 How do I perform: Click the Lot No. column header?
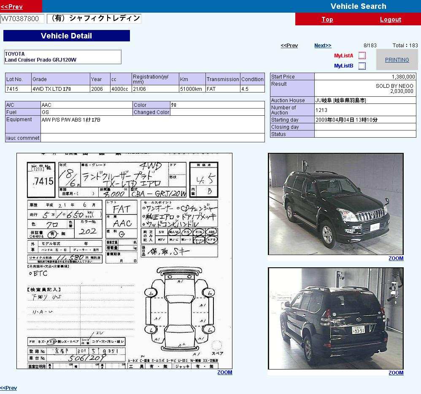[18, 79]
